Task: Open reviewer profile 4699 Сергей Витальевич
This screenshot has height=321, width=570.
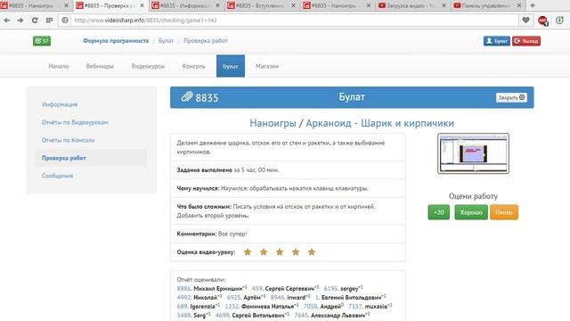Action: pyautogui.click(x=252, y=315)
